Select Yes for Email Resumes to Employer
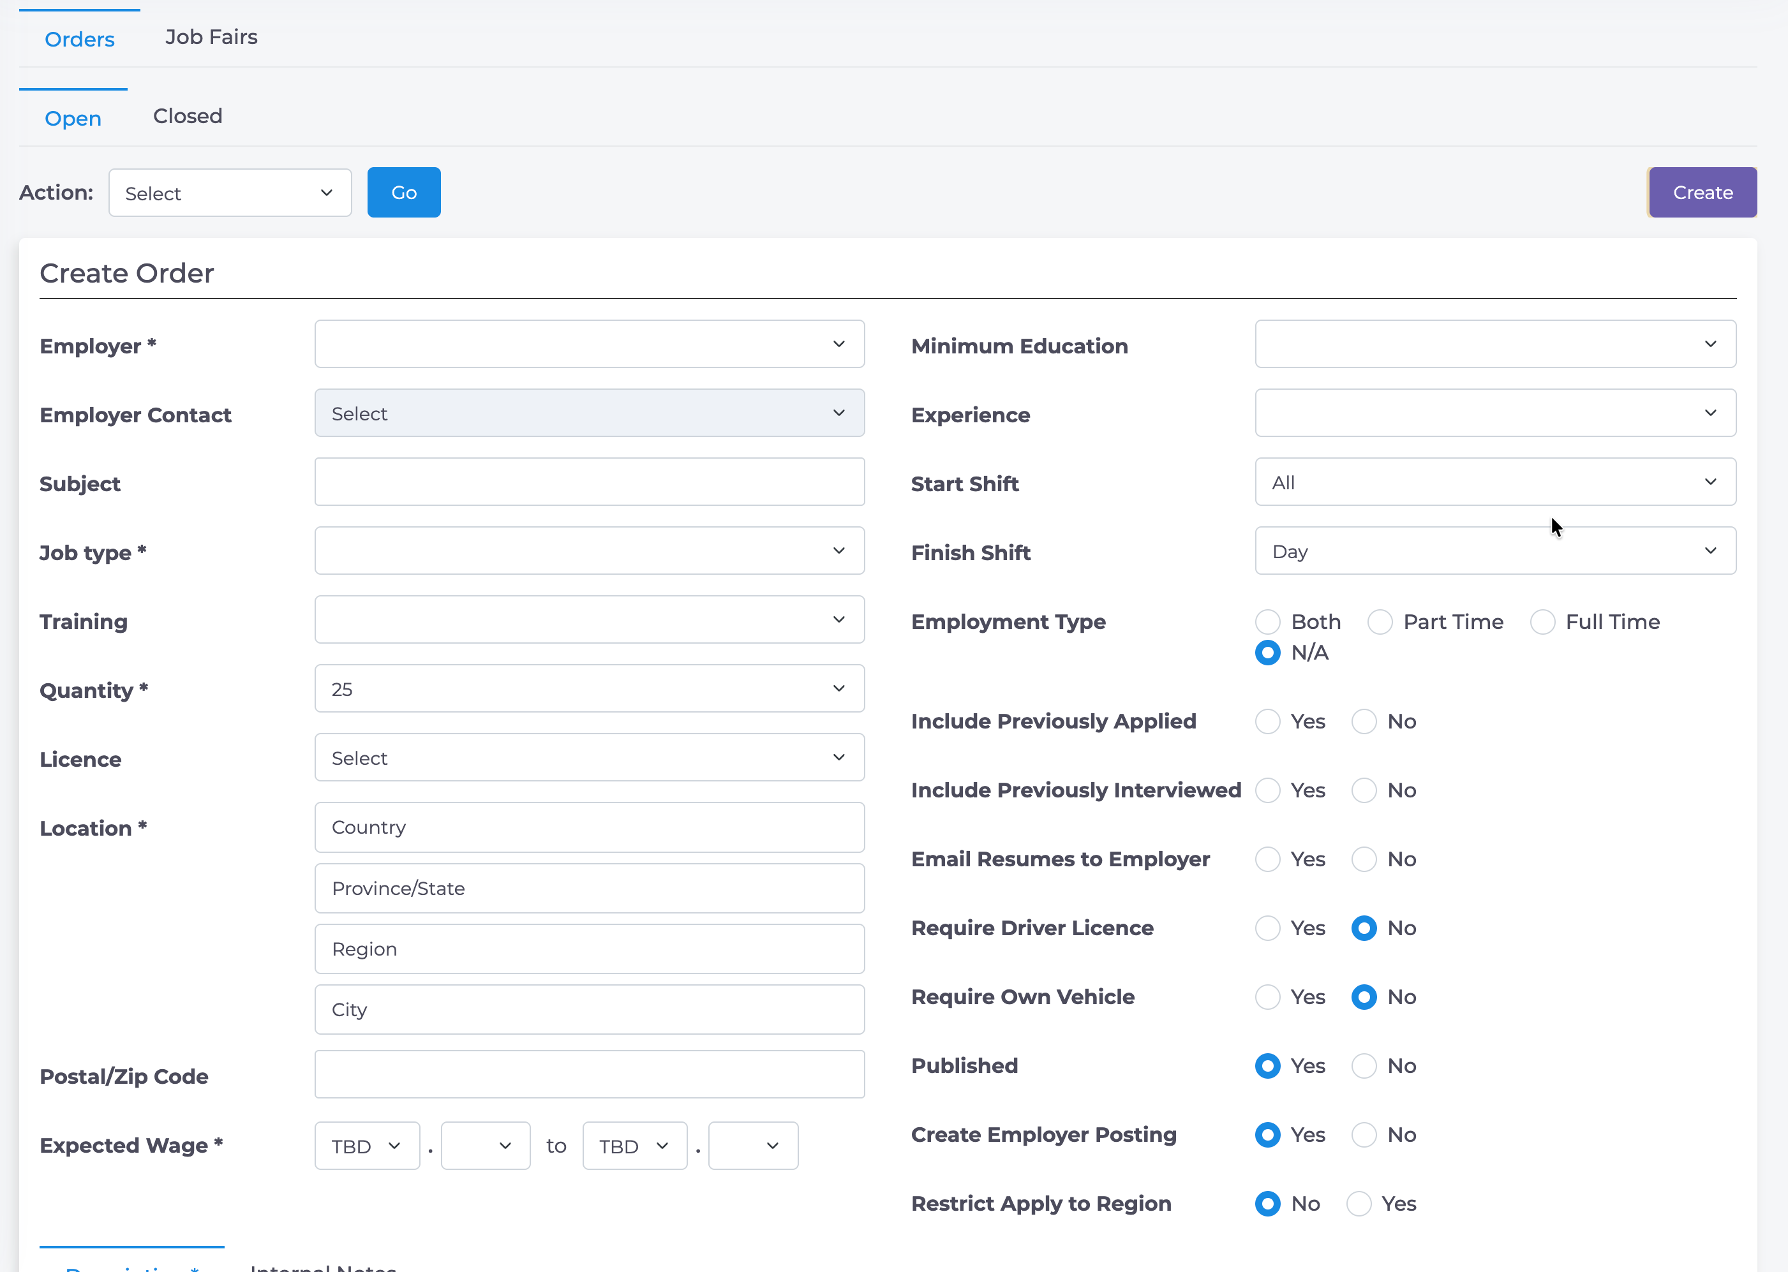1788x1272 pixels. (1268, 859)
